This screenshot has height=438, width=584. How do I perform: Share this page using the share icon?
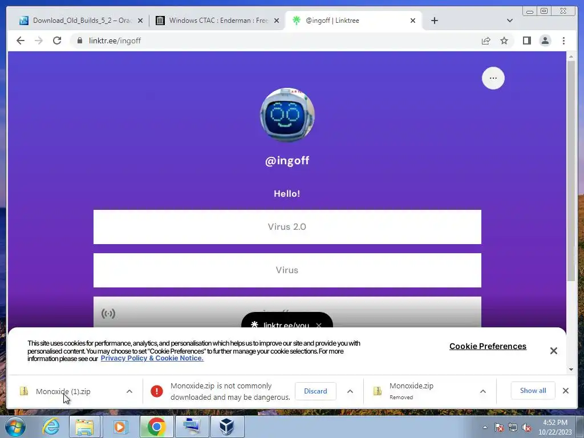[486, 40]
